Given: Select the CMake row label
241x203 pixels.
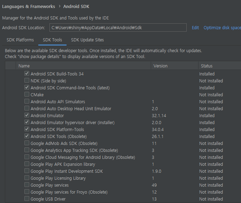Looking at the screenshot, I should click(x=37, y=95).
